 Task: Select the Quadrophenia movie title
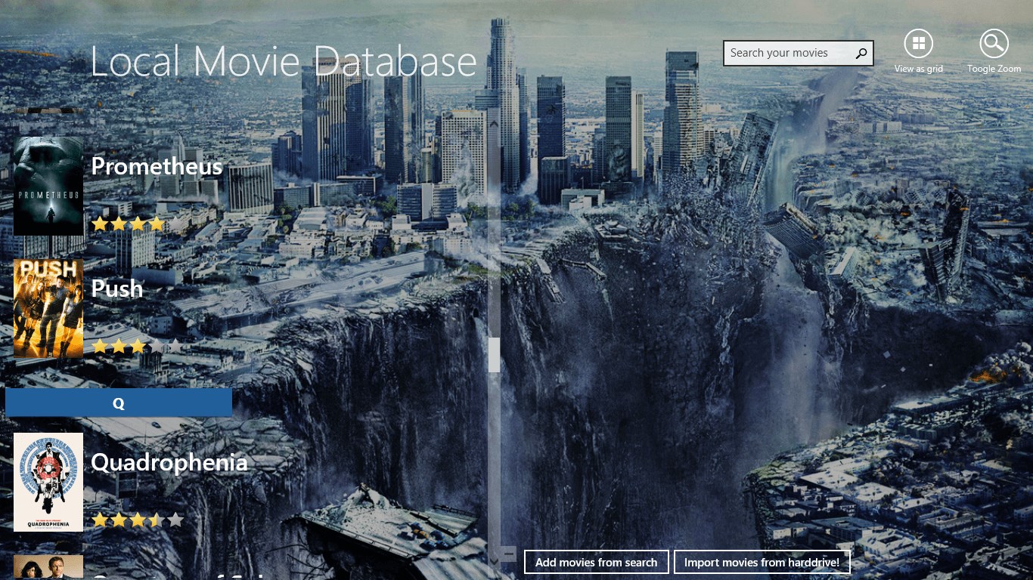tap(169, 462)
